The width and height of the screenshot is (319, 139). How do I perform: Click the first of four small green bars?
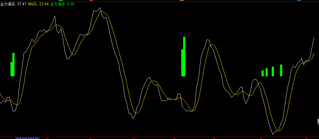(262, 73)
